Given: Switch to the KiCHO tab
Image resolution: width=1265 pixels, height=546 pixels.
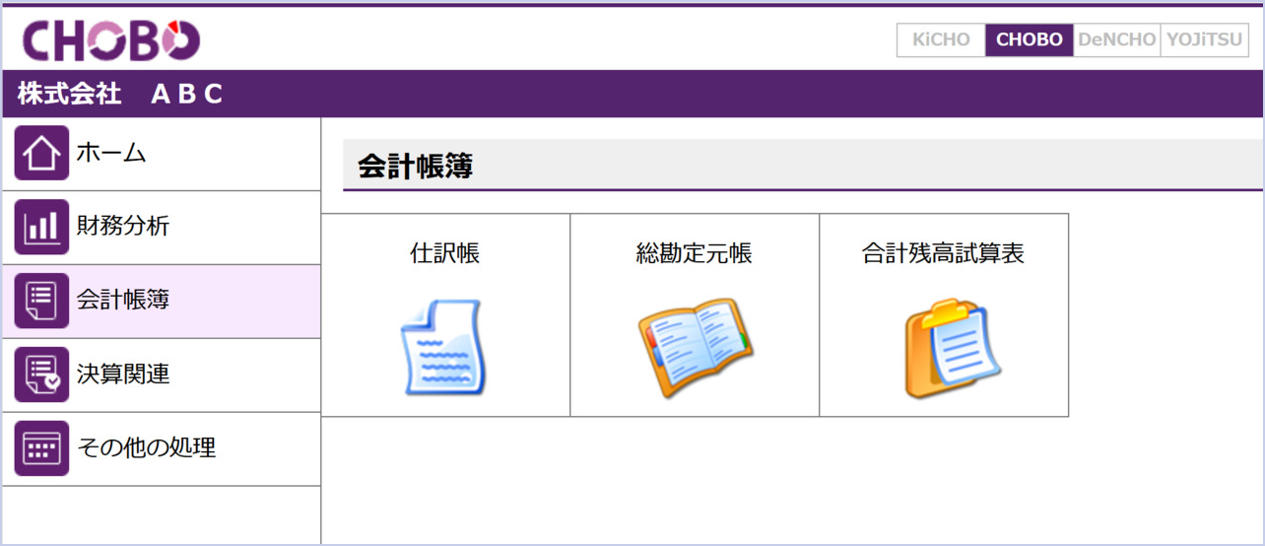Looking at the screenshot, I should click(941, 40).
